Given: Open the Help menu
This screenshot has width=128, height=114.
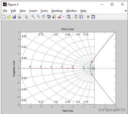Looking at the screenshot, I should pyautogui.click(x=83, y=11).
